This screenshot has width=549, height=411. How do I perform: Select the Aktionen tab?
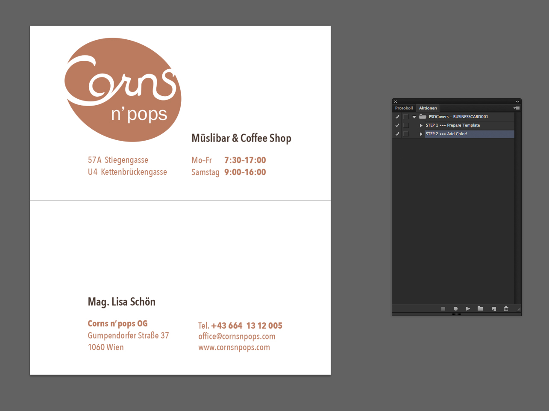click(x=428, y=108)
